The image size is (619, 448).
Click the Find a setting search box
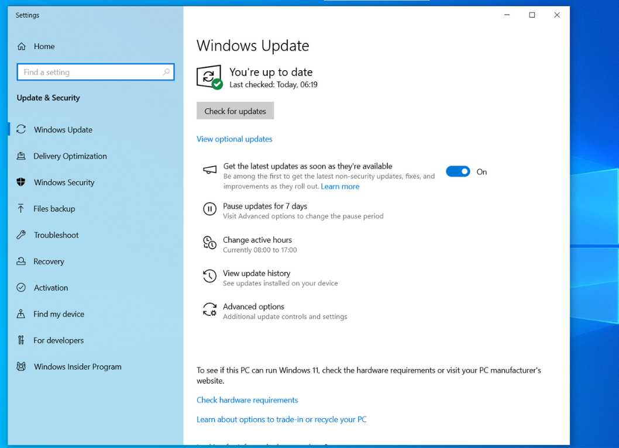pos(91,73)
